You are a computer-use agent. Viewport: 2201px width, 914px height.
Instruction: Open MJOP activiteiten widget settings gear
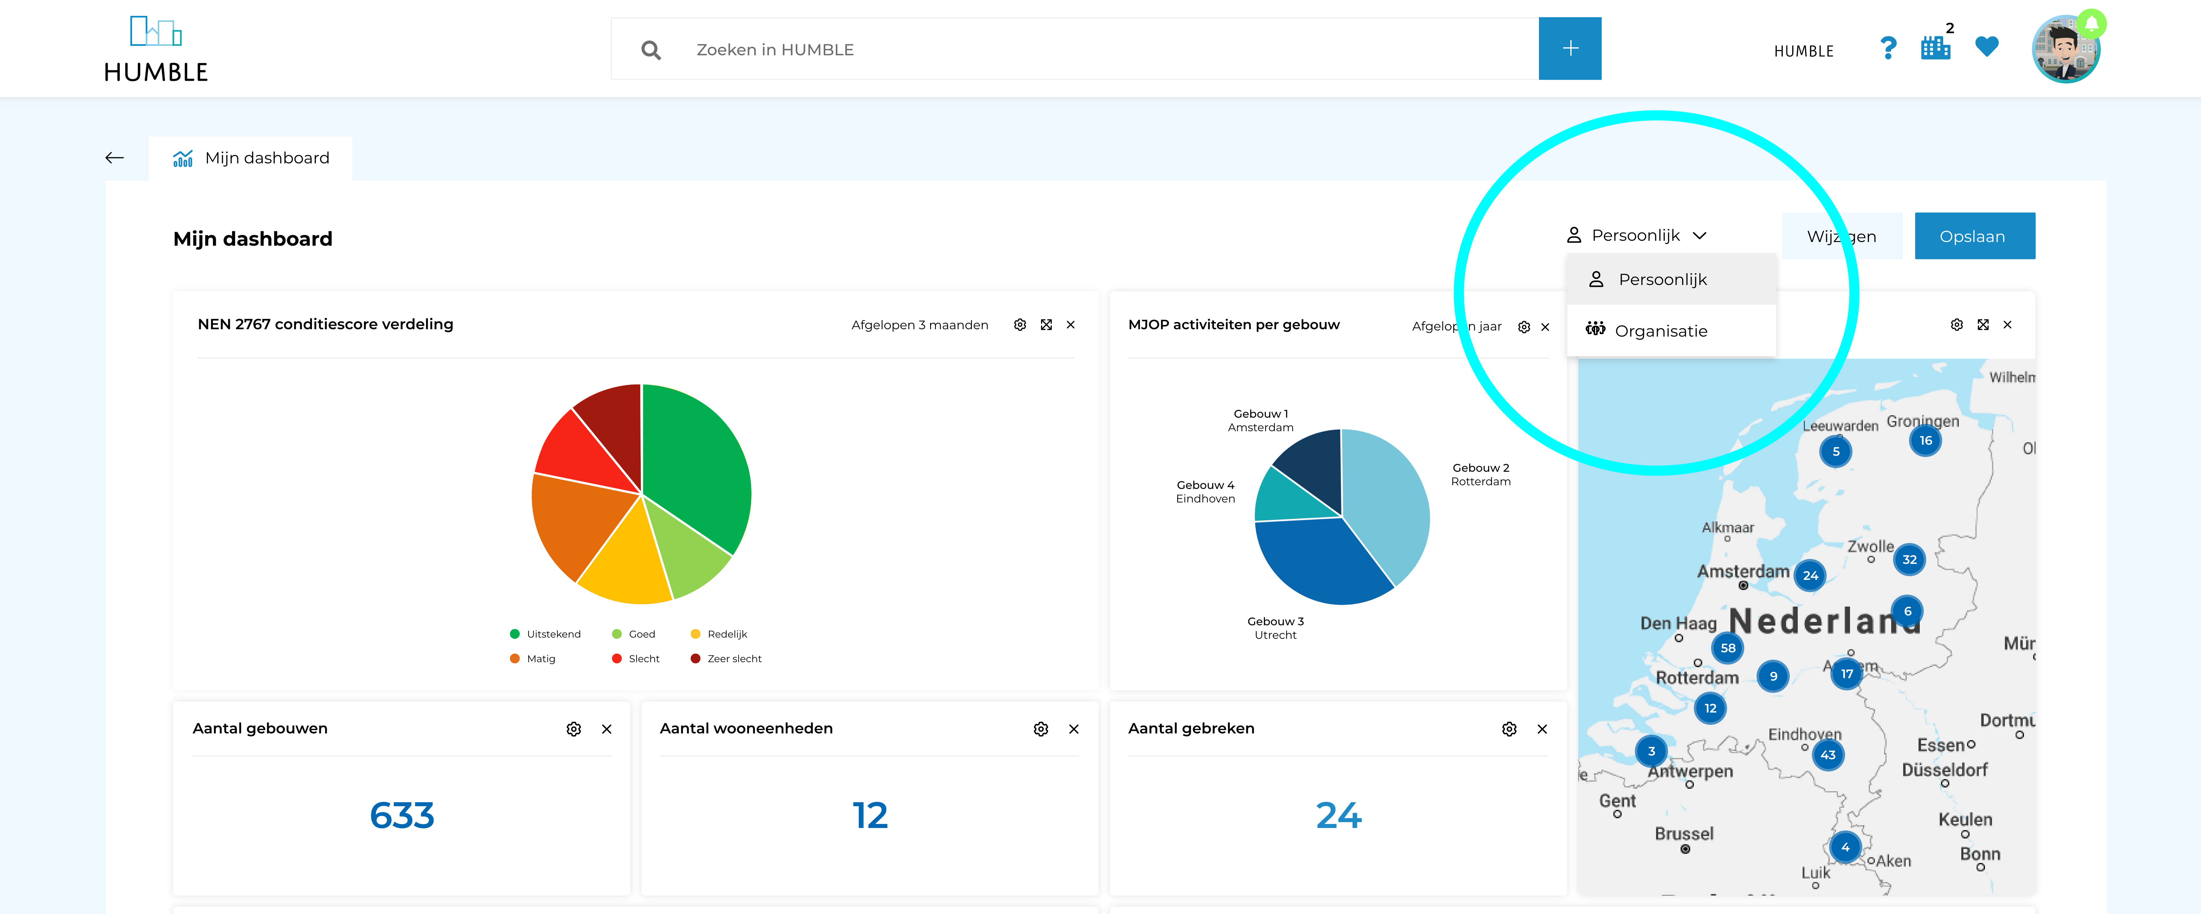point(1524,327)
